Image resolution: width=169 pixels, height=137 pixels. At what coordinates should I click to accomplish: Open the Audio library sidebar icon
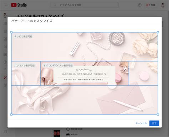tap(5, 85)
